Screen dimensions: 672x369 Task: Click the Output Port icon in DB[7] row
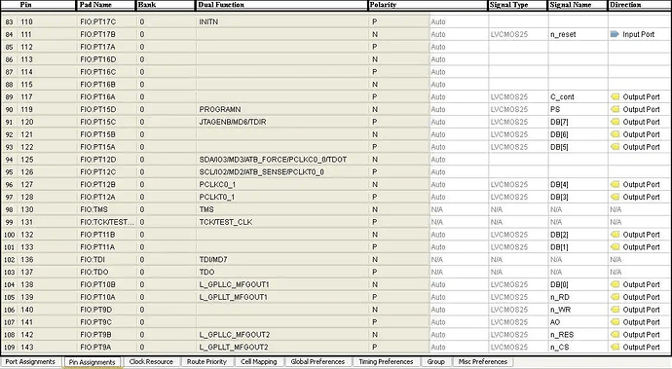click(x=615, y=122)
